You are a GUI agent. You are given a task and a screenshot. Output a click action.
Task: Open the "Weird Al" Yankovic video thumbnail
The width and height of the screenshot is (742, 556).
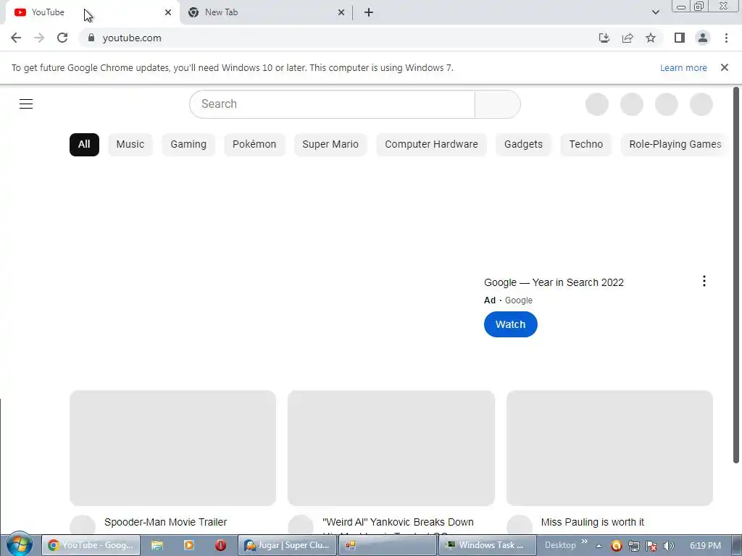(x=391, y=447)
